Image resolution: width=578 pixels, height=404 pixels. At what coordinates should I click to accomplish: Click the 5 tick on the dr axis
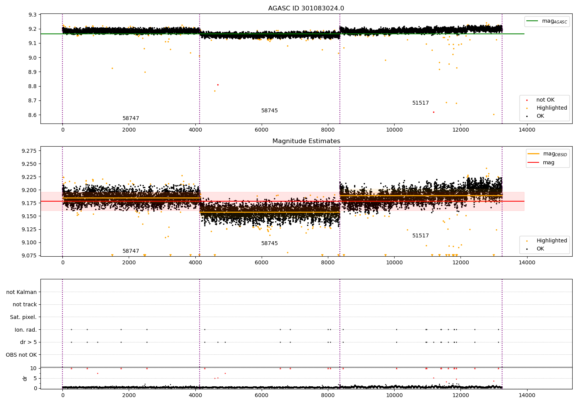point(35,379)
